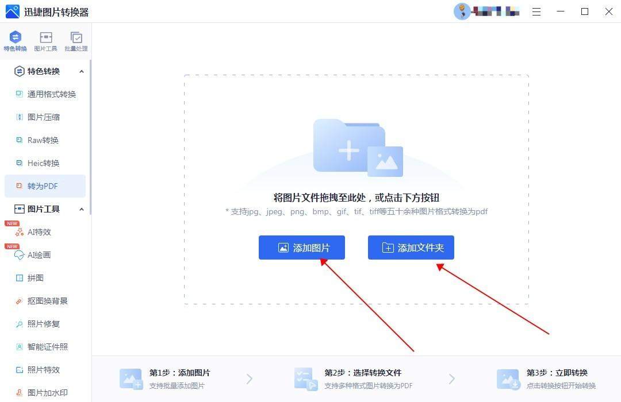Switch to the 图片工具 top tab
Viewport: 621px width, 402px height.
click(45, 41)
